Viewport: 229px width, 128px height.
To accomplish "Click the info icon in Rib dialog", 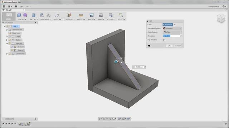I will (x=149, y=46).
